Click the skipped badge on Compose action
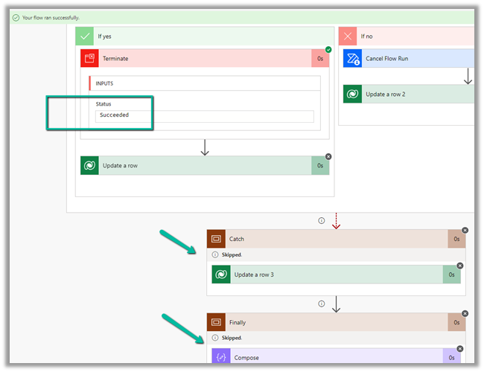This screenshot has height=372, width=484. 460,348
